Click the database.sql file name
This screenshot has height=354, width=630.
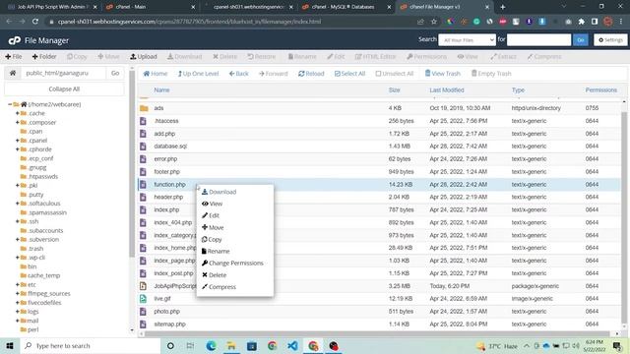170,147
